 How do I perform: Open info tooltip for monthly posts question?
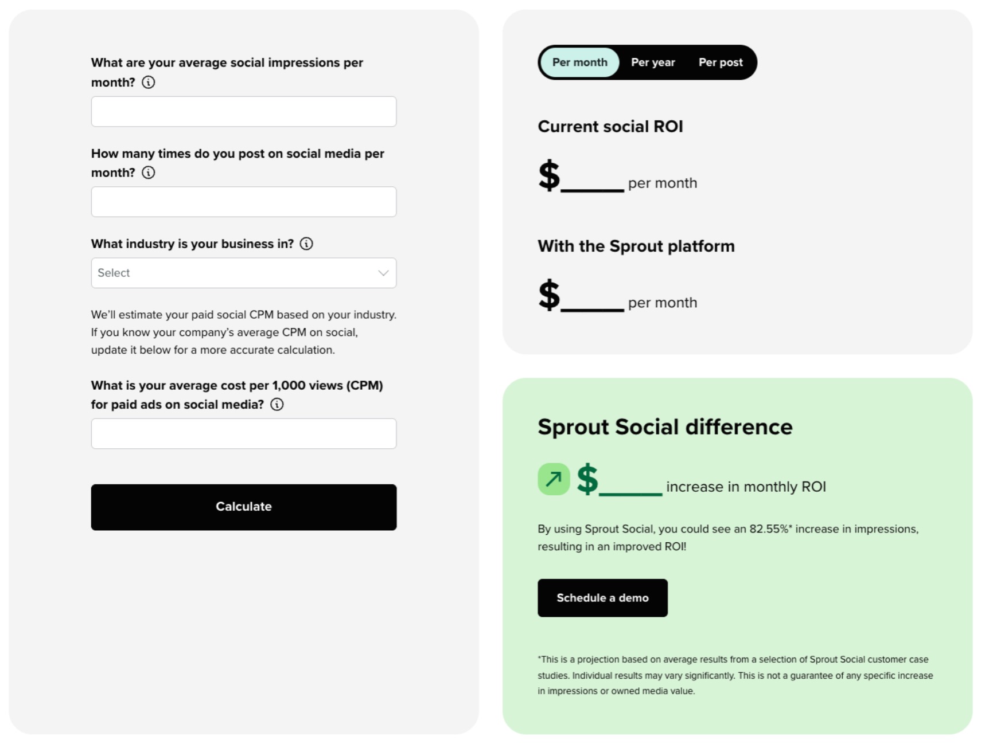[148, 173]
